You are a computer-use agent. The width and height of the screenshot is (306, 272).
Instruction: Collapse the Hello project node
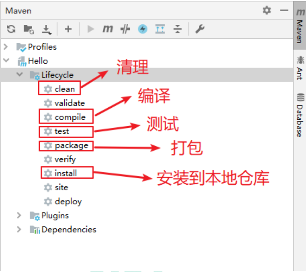point(6,60)
